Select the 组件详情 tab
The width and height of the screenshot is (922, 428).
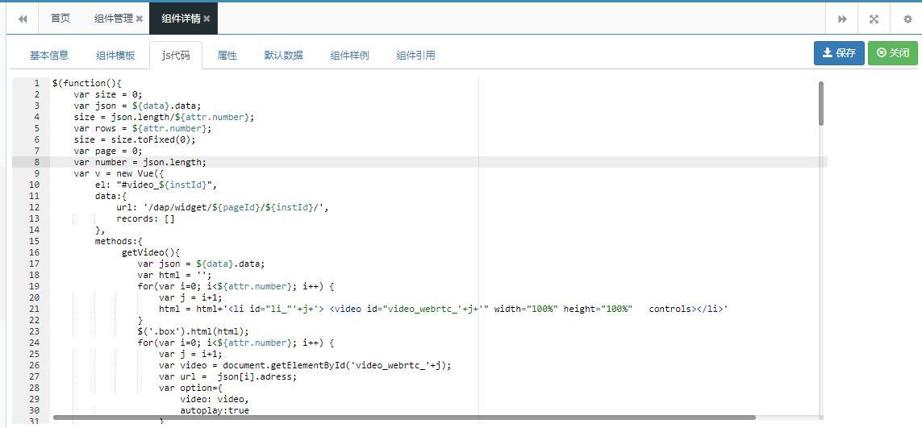[x=183, y=19]
